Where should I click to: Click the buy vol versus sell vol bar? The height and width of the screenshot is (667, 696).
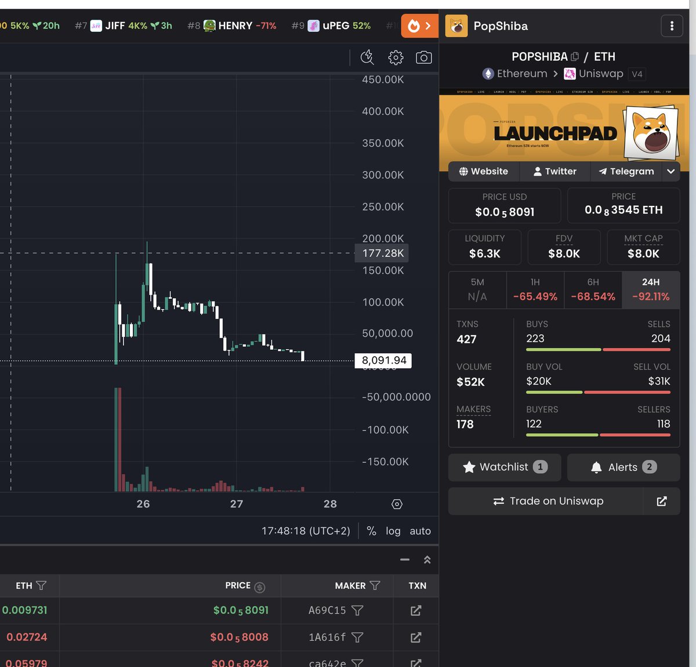point(598,393)
